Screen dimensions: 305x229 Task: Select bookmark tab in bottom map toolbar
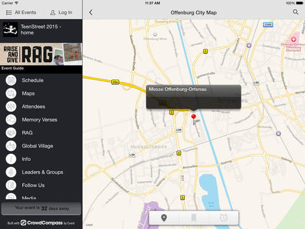click(x=194, y=218)
